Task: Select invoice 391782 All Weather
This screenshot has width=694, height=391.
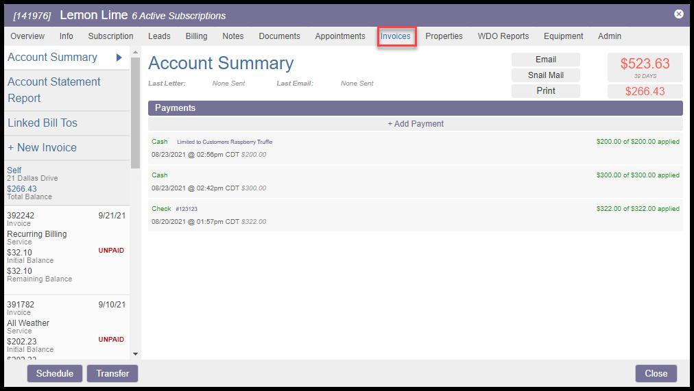Action: [x=66, y=329]
